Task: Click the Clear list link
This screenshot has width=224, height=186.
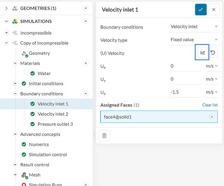Action: click(210, 105)
